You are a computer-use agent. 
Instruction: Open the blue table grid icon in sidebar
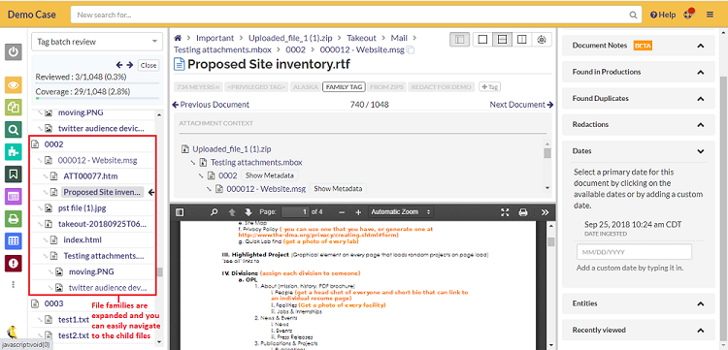pyautogui.click(x=14, y=241)
